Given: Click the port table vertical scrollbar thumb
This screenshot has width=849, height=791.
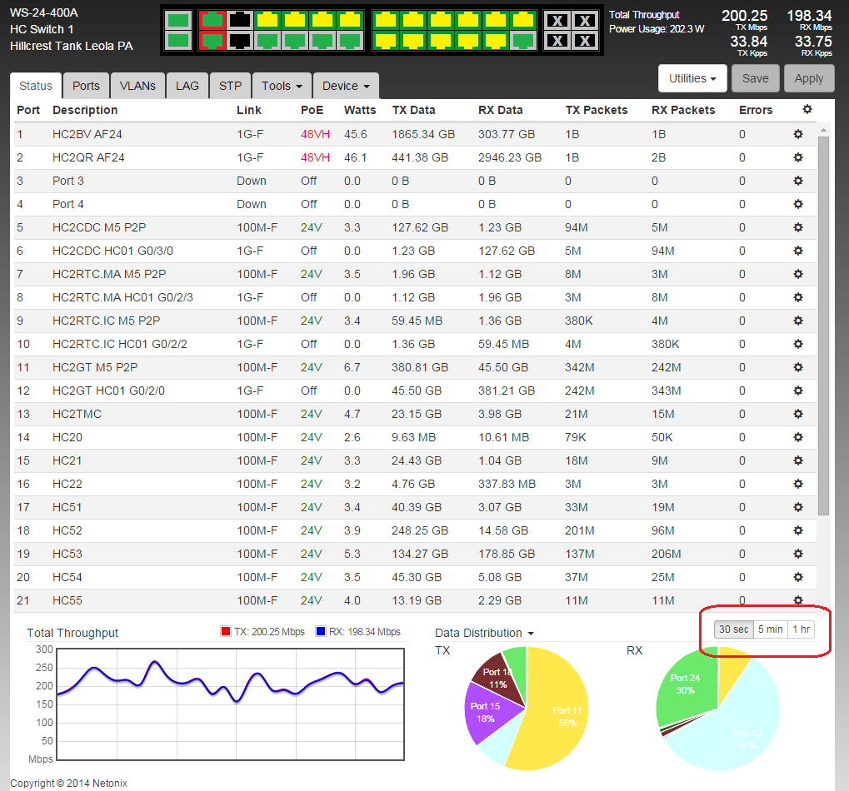Looking at the screenshot, I should (x=823, y=326).
